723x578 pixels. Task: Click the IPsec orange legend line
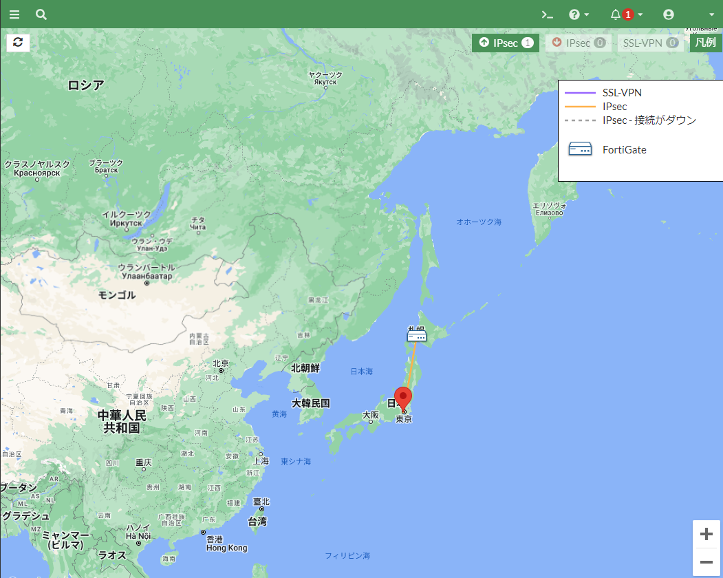(x=580, y=107)
